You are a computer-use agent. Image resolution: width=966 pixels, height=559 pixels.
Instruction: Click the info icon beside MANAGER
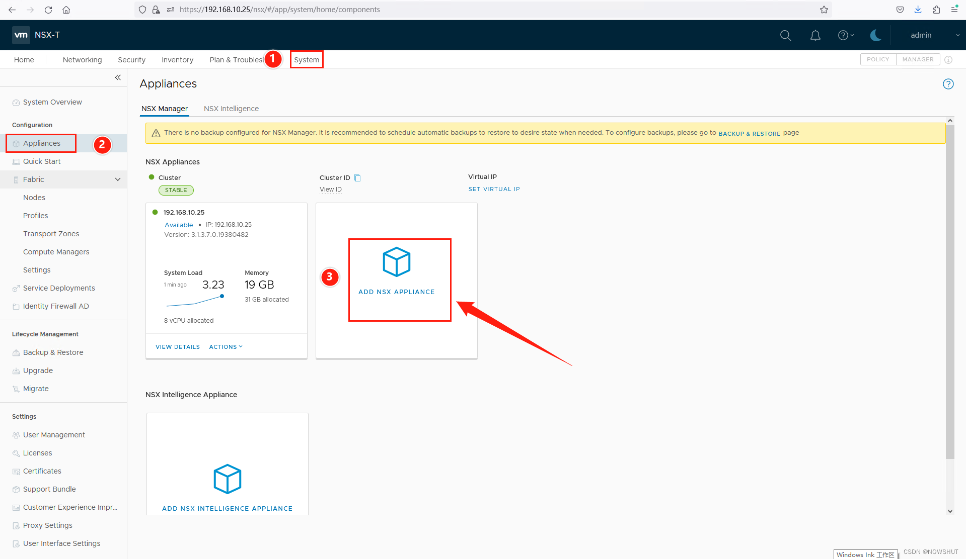click(x=948, y=60)
